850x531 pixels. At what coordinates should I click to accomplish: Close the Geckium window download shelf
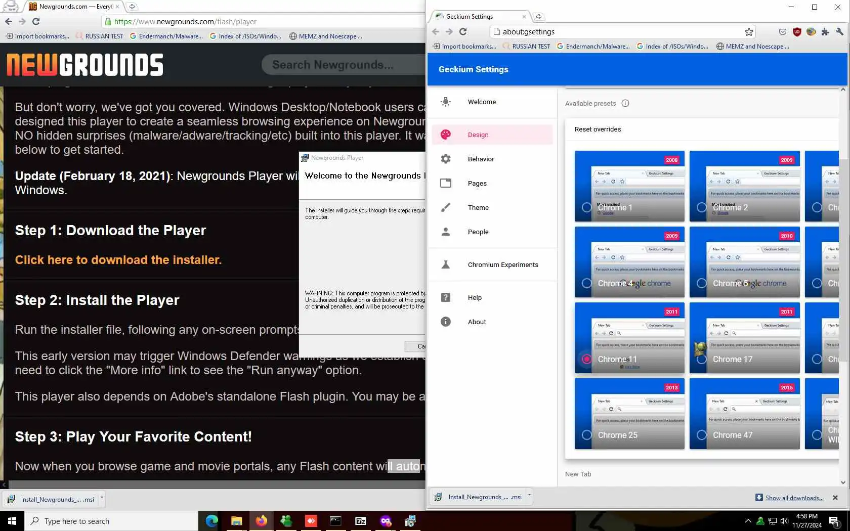(x=835, y=498)
